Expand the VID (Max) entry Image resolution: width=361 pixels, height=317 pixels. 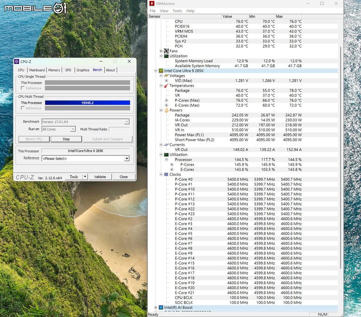pos(166,81)
